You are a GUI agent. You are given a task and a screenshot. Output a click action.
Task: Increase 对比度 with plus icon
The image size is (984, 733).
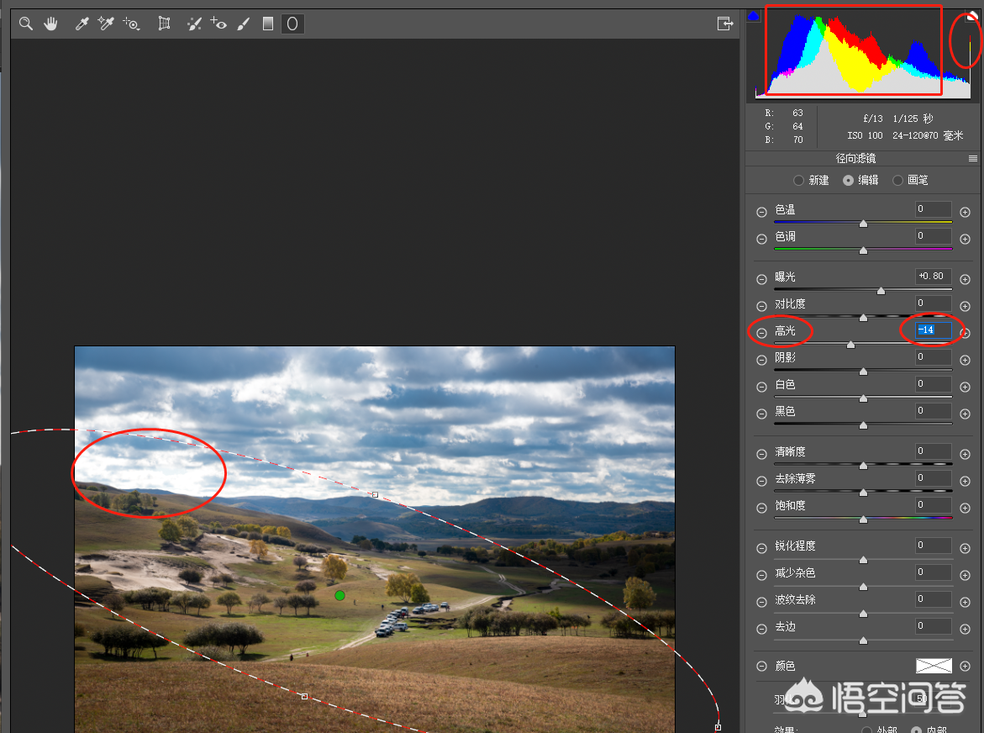966,306
